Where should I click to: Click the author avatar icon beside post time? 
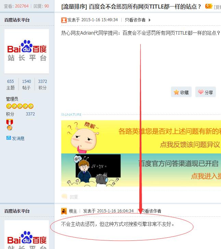64,20
